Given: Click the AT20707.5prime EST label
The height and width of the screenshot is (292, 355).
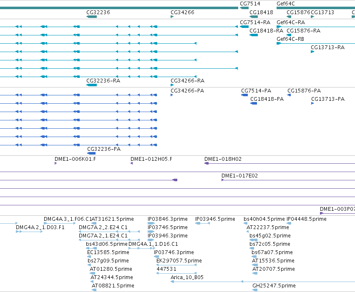Looking at the screenshot, I should click(x=274, y=269).
